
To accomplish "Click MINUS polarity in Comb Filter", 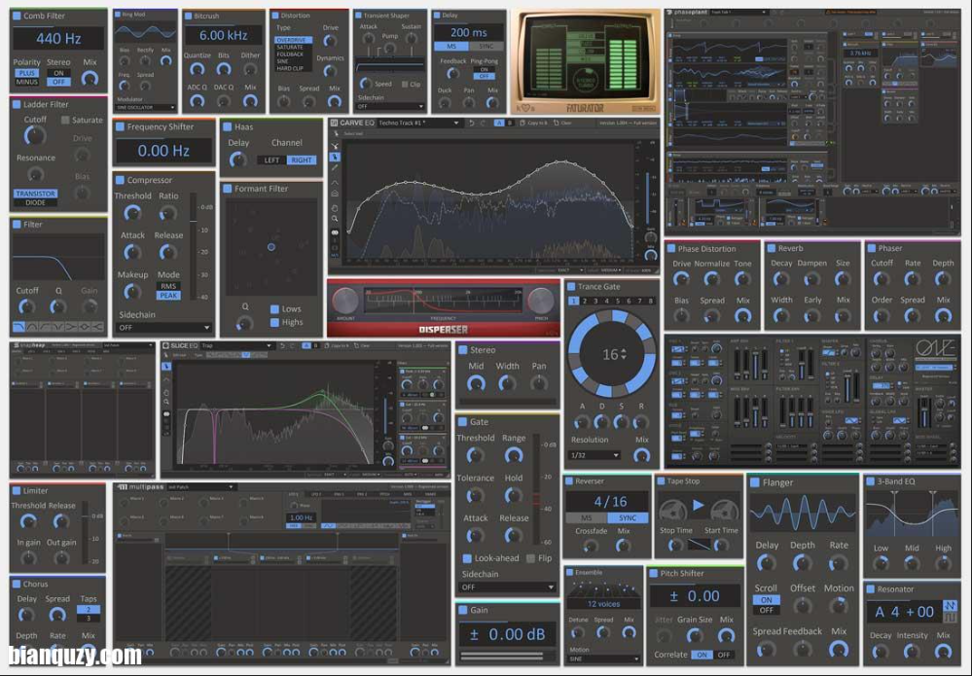I will pos(26,82).
